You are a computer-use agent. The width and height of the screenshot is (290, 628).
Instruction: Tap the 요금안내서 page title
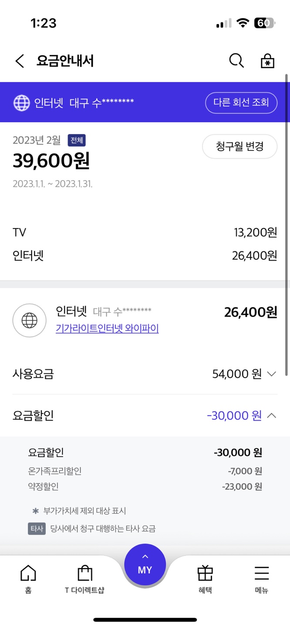click(65, 61)
